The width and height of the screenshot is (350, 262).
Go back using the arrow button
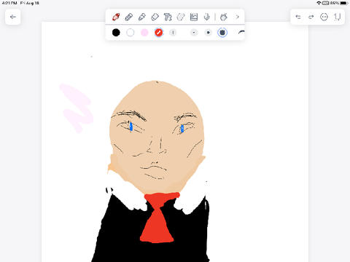pos(13,17)
